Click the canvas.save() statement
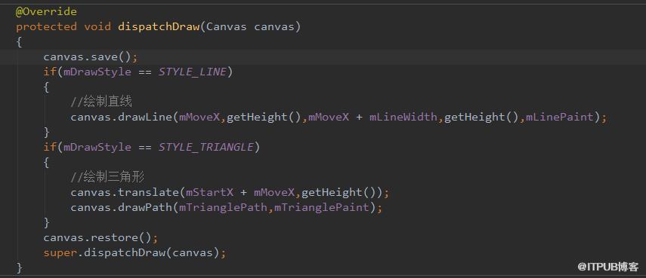646x278 pixels. 91,57
